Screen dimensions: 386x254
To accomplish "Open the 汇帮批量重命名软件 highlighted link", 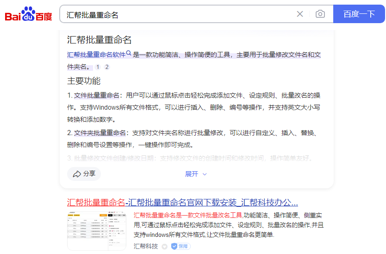I will tap(96, 55).
